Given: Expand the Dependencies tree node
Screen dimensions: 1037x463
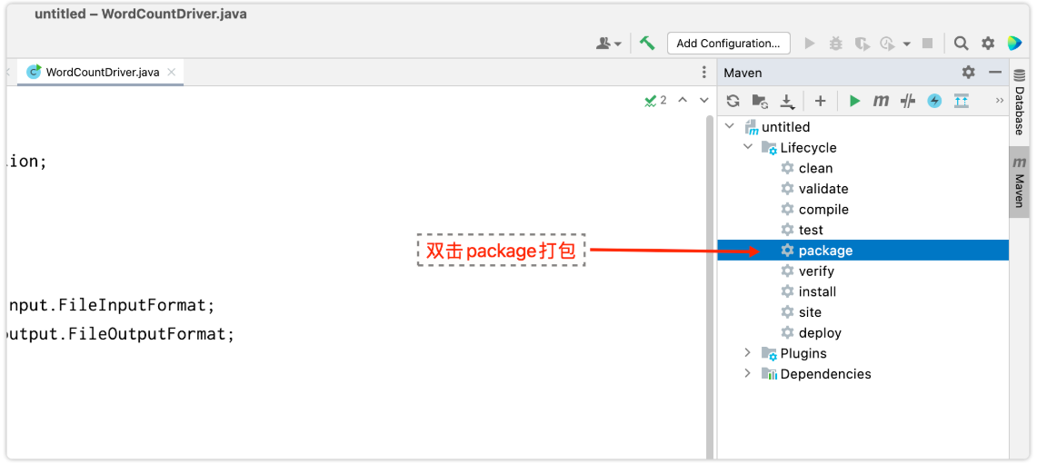Looking at the screenshot, I should [748, 374].
